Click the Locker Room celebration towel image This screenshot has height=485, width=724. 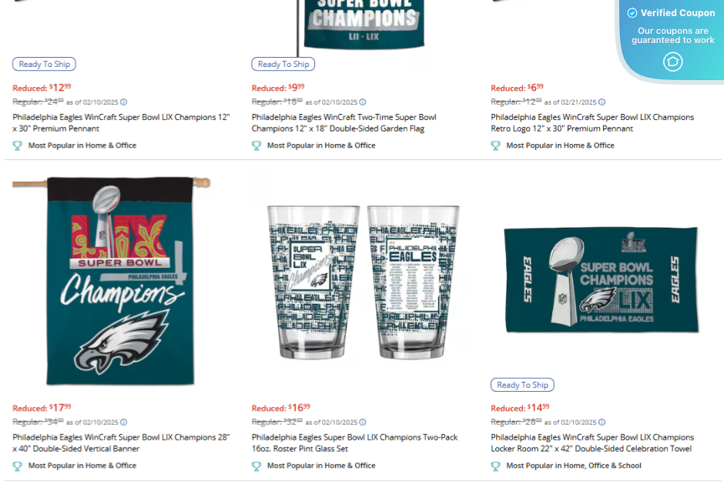tap(602, 279)
